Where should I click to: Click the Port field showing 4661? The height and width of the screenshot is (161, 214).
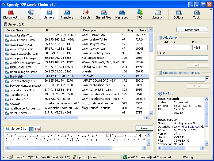pos(200,47)
